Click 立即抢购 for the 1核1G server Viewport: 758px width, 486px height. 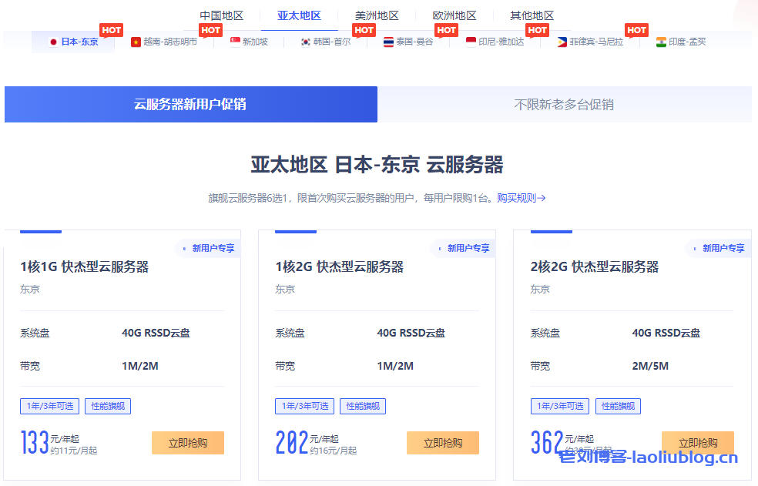point(188,443)
